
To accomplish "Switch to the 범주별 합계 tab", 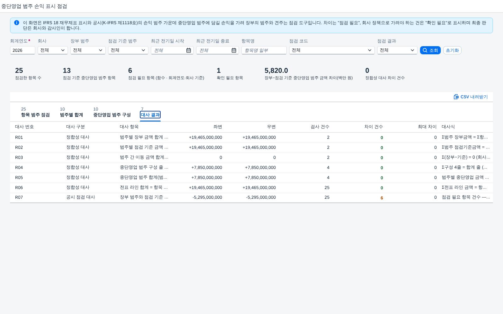I will 71,112.
